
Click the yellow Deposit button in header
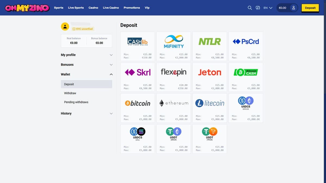310,8
